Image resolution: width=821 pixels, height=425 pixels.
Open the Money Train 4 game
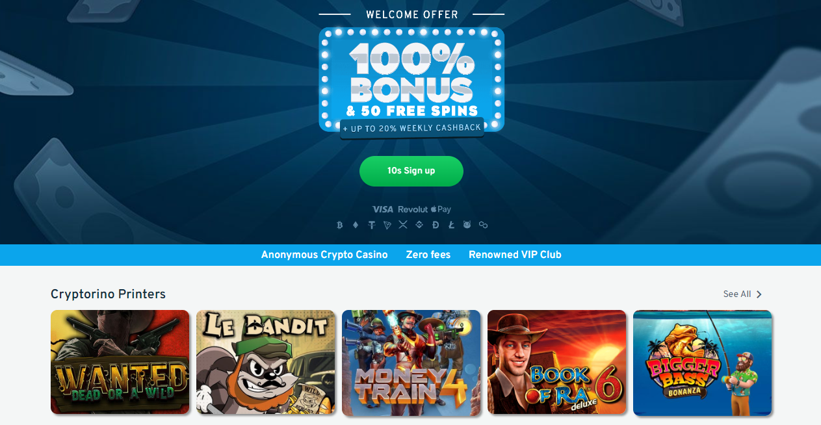pos(411,363)
